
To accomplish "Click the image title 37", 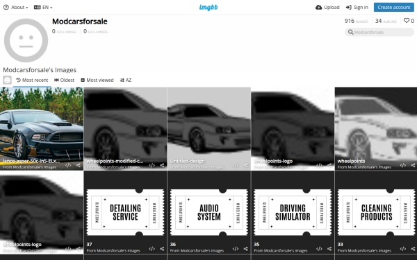I will click(x=89, y=244).
